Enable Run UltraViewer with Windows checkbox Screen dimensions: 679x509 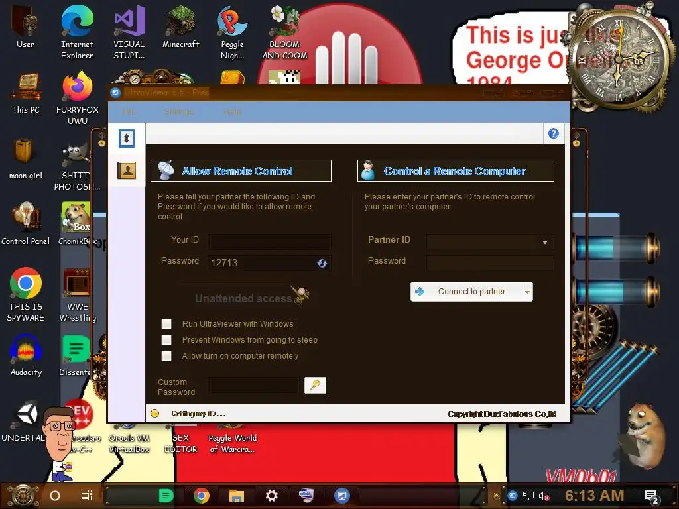[x=166, y=323]
